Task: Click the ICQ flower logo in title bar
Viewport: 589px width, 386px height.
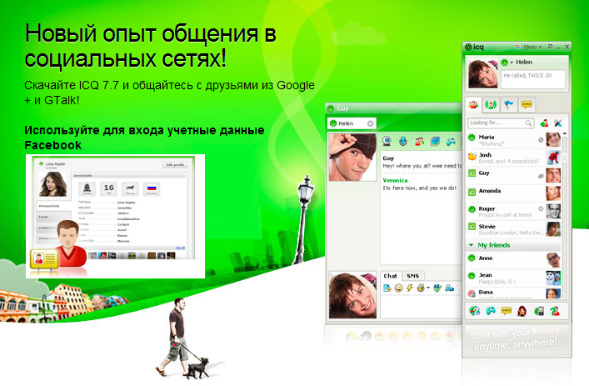Action: [x=468, y=47]
